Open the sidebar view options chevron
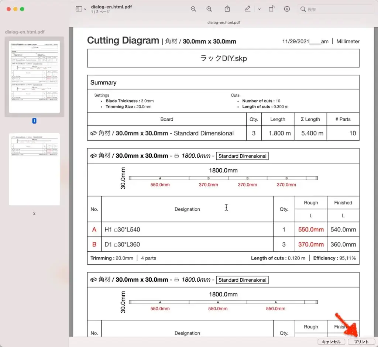 pos(85,9)
